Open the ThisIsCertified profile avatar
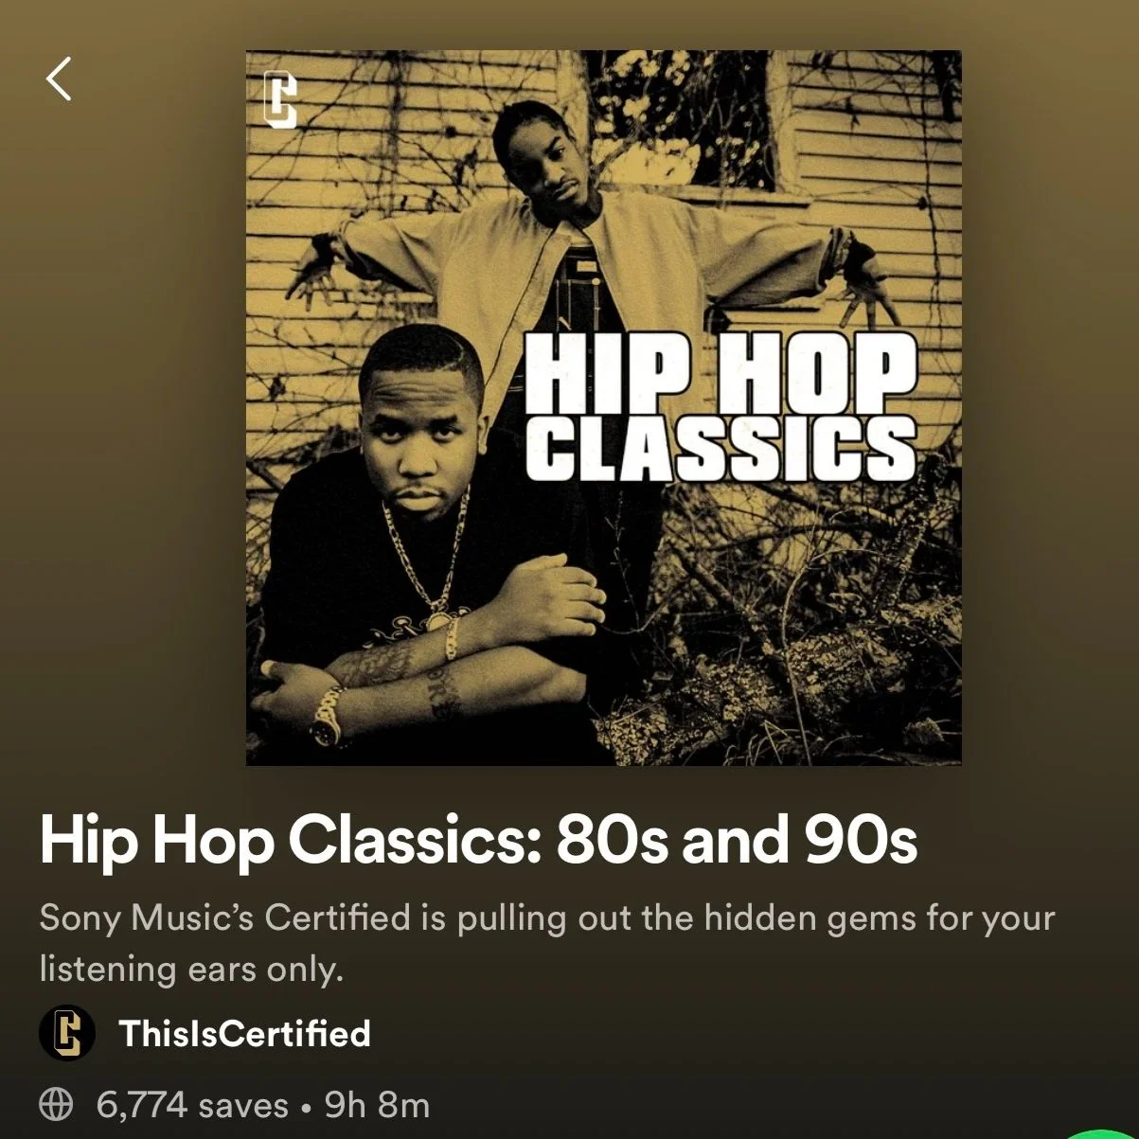 tap(67, 1032)
